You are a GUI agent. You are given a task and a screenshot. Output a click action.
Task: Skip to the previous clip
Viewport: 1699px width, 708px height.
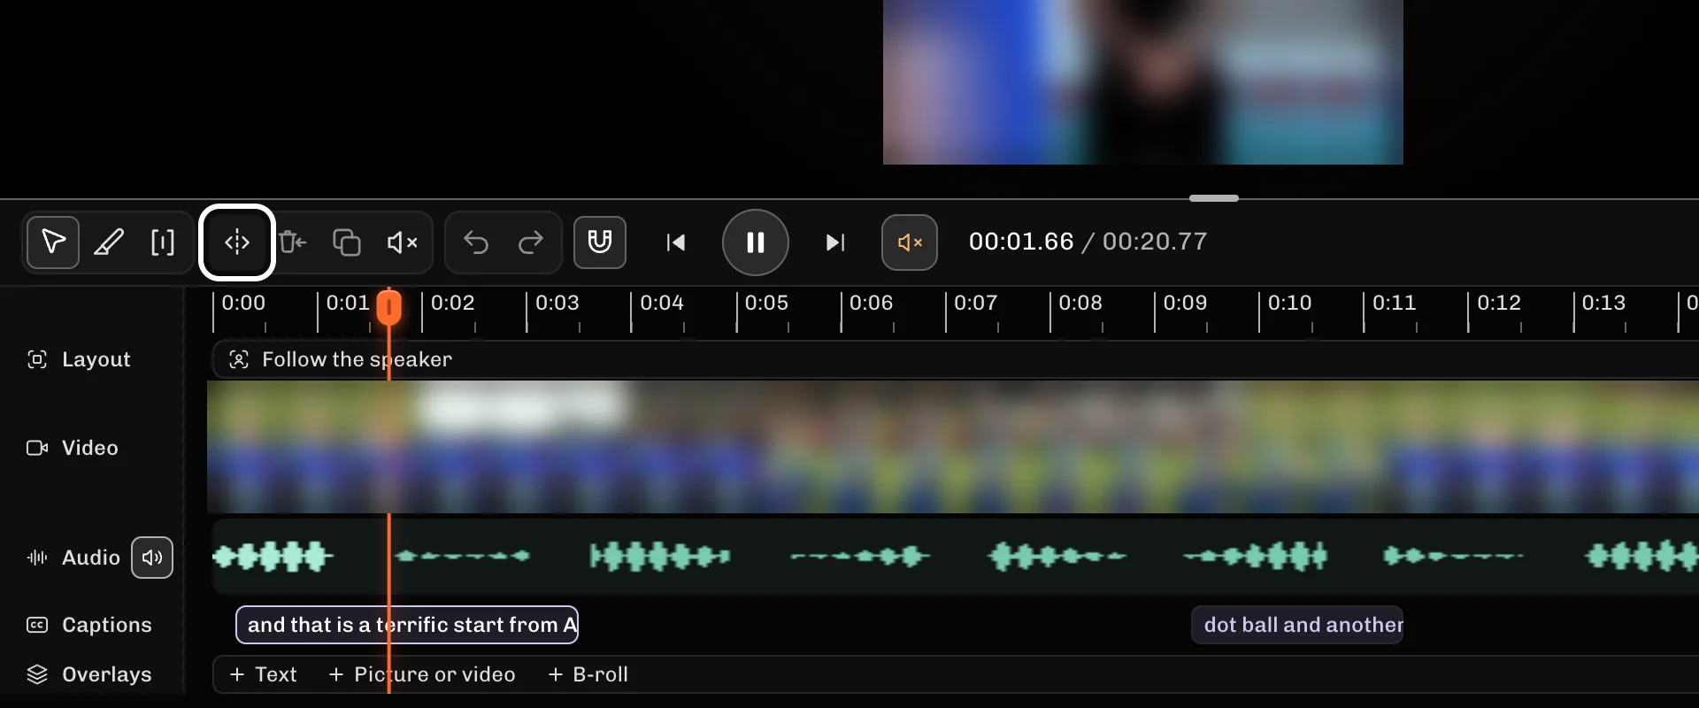click(676, 242)
